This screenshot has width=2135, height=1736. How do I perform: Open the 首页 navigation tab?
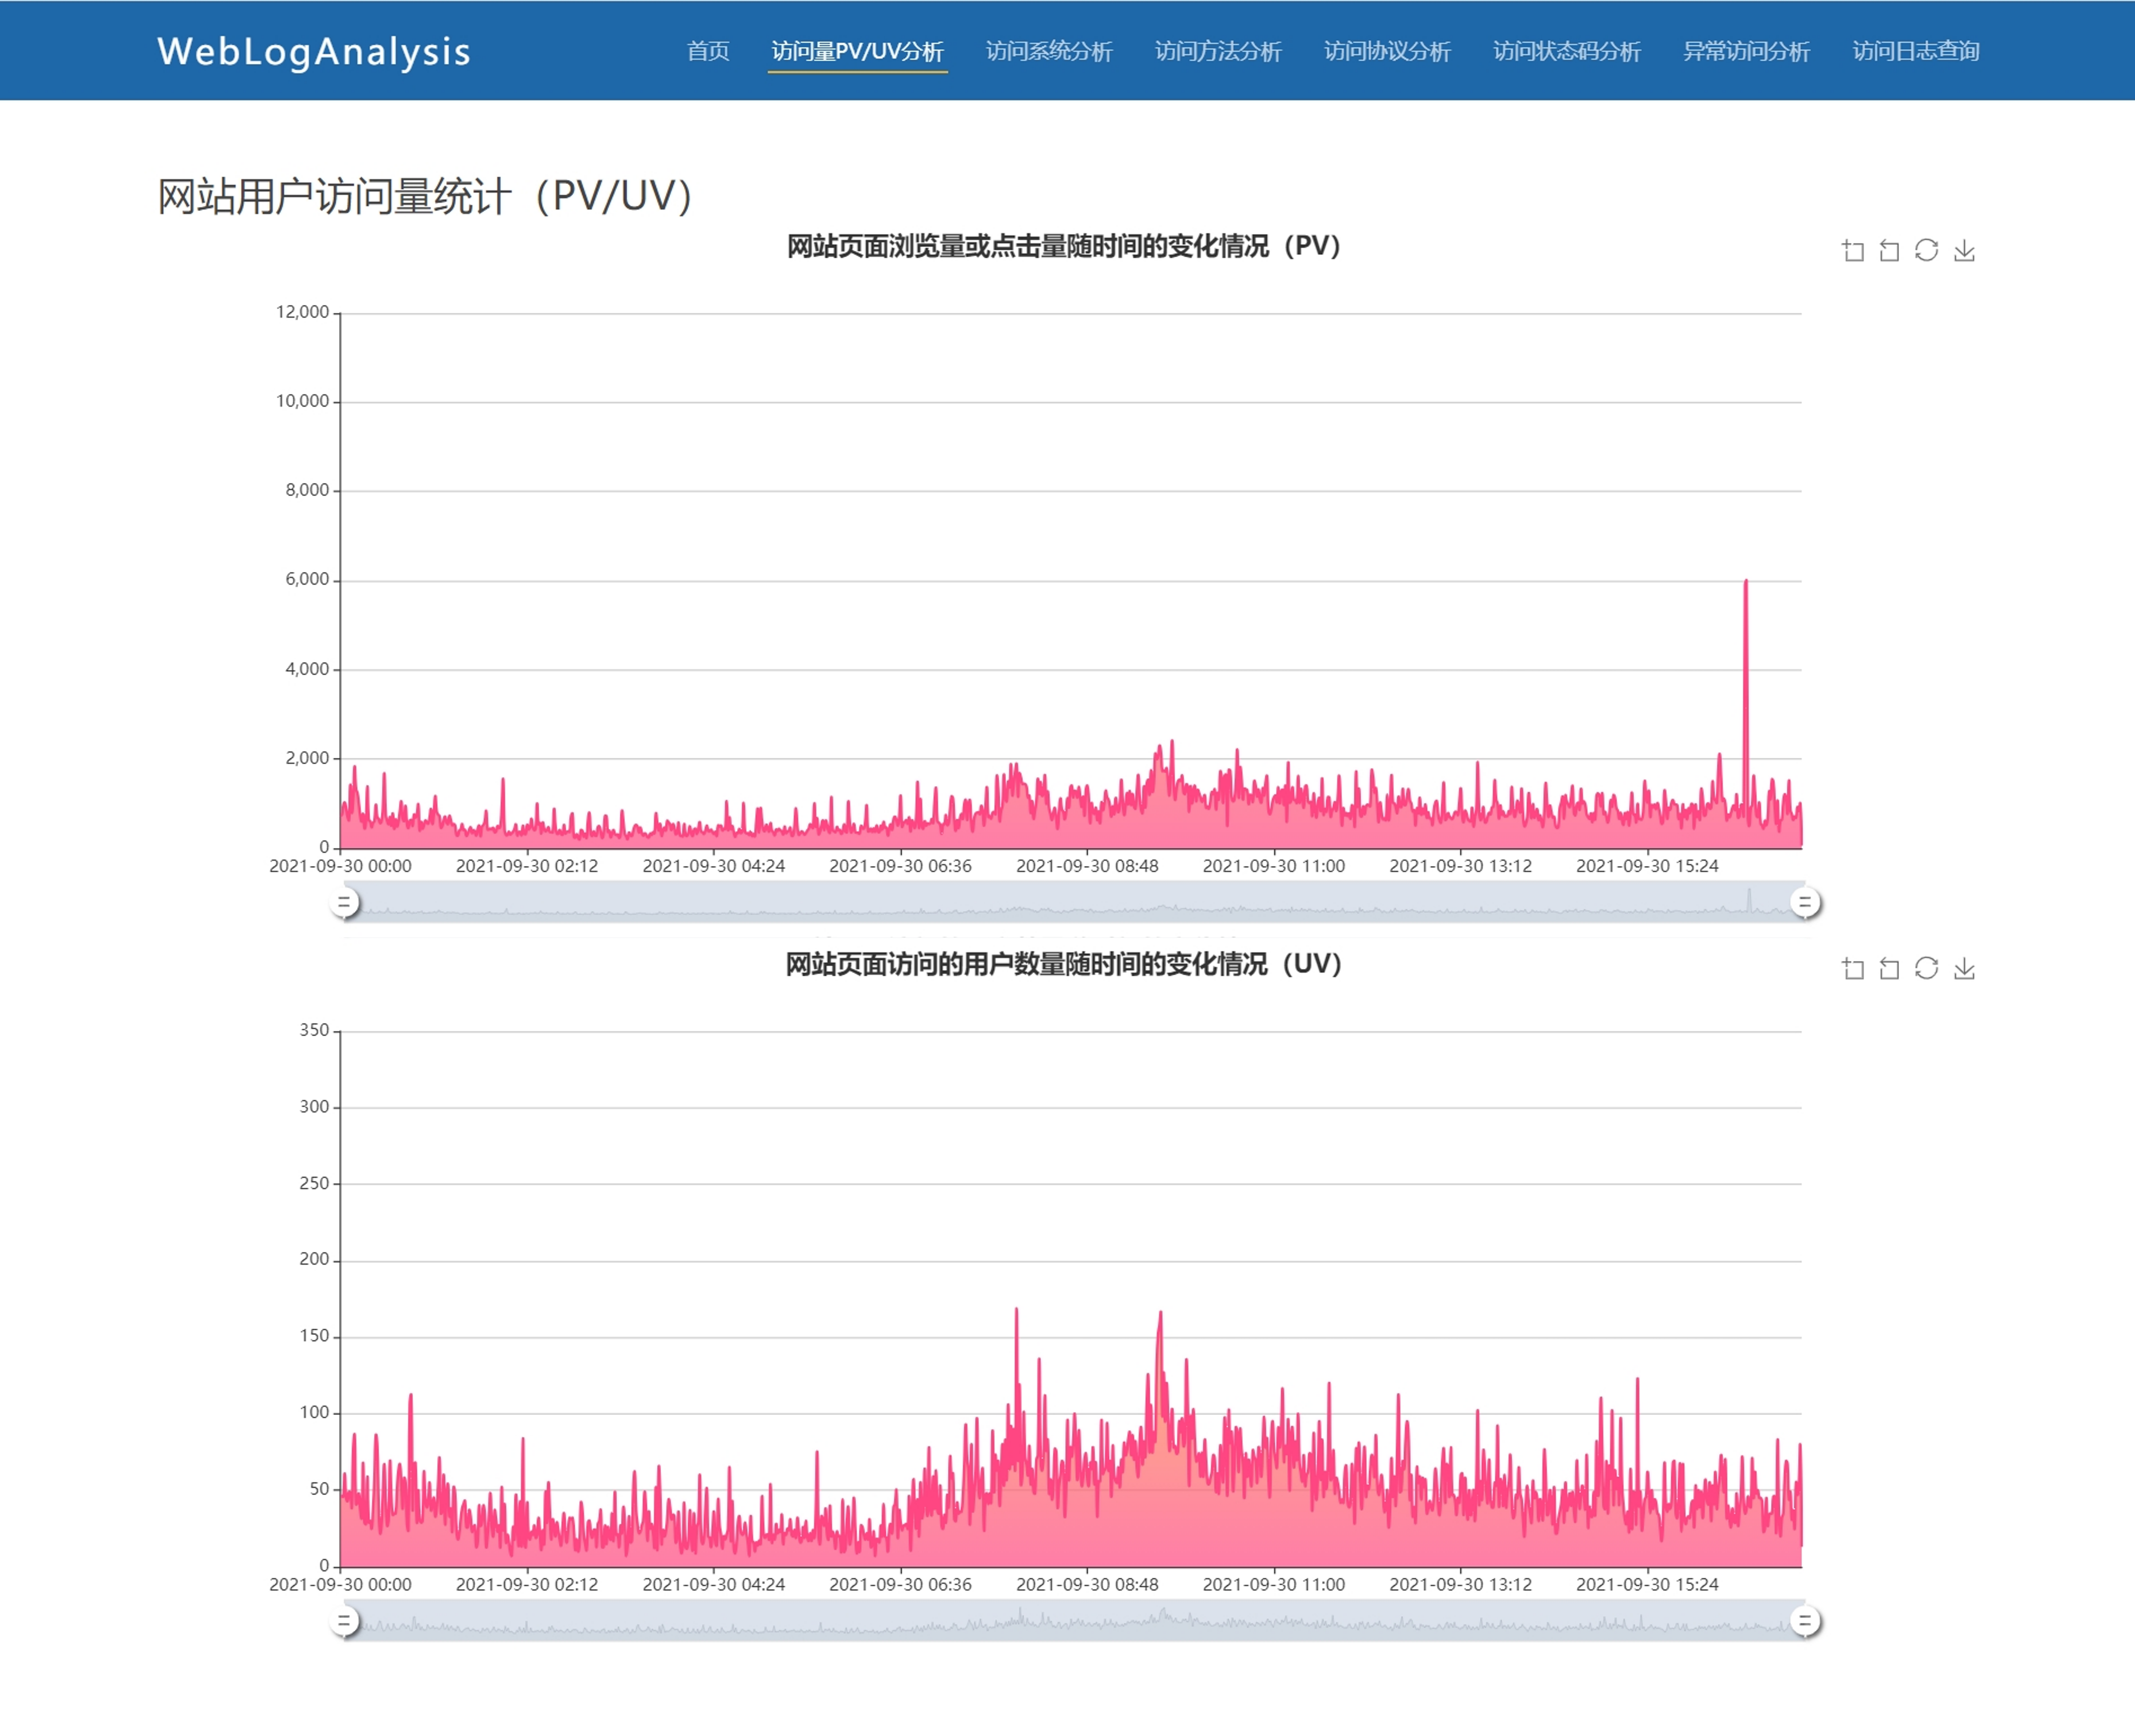707,51
